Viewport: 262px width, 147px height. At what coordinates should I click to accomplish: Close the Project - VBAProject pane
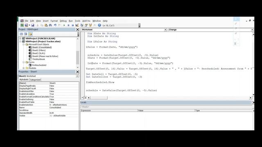tap(77, 29)
